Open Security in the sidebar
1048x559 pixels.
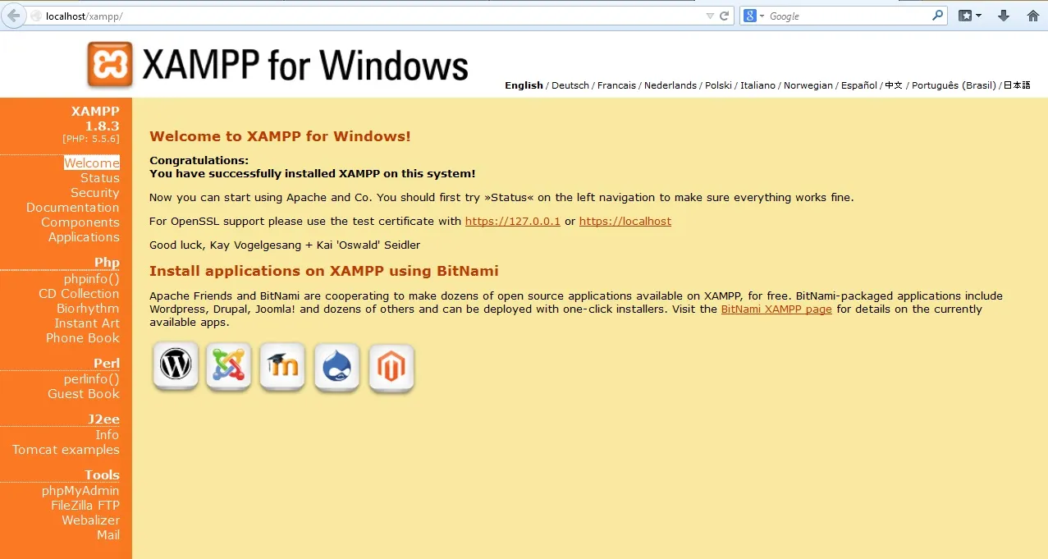[x=95, y=193]
